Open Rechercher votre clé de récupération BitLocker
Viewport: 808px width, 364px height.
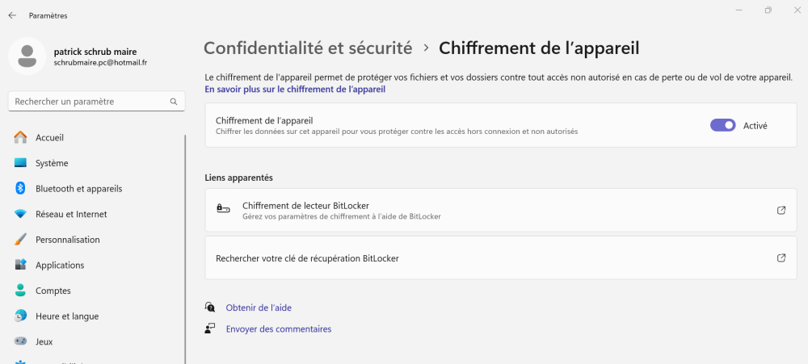307,258
